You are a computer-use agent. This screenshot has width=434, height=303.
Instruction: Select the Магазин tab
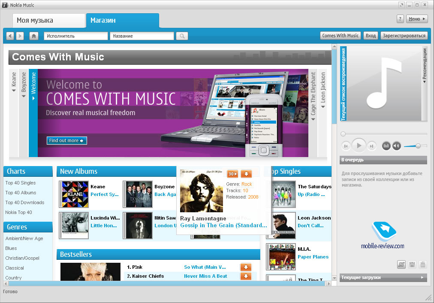tap(123, 21)
